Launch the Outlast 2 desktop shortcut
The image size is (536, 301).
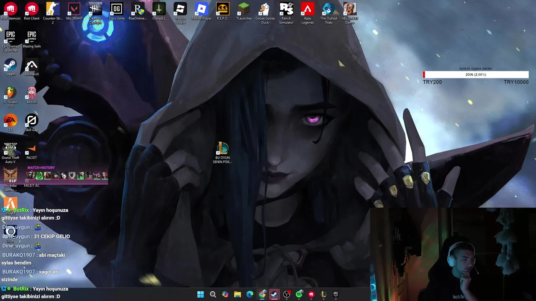coord(159,11)
